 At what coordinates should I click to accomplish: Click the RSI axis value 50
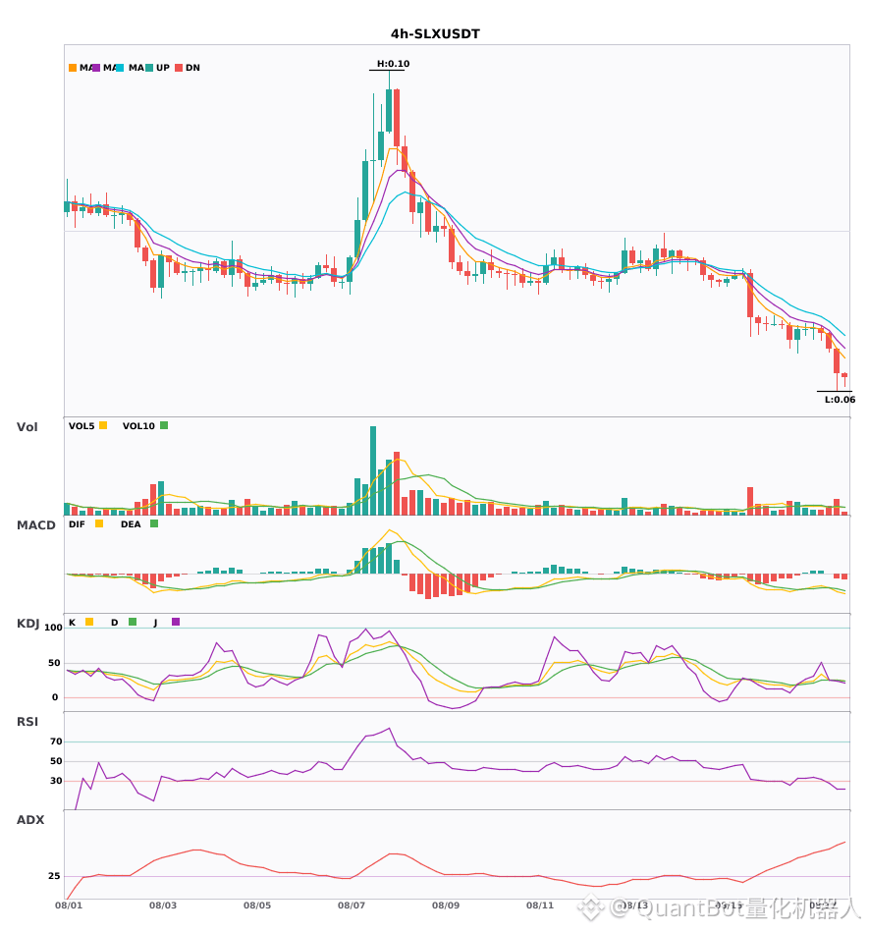coord(56,760)
